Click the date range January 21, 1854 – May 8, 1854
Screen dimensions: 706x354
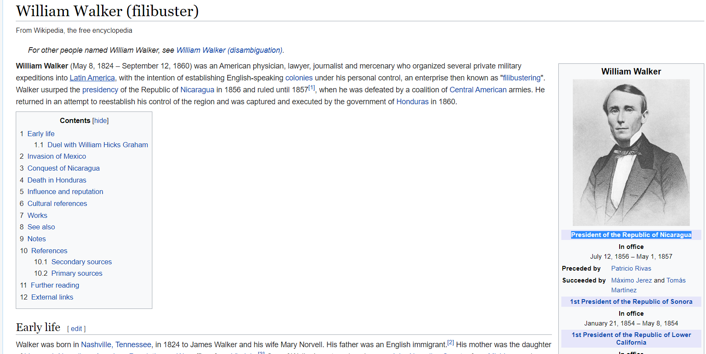[x=631, y=323]
